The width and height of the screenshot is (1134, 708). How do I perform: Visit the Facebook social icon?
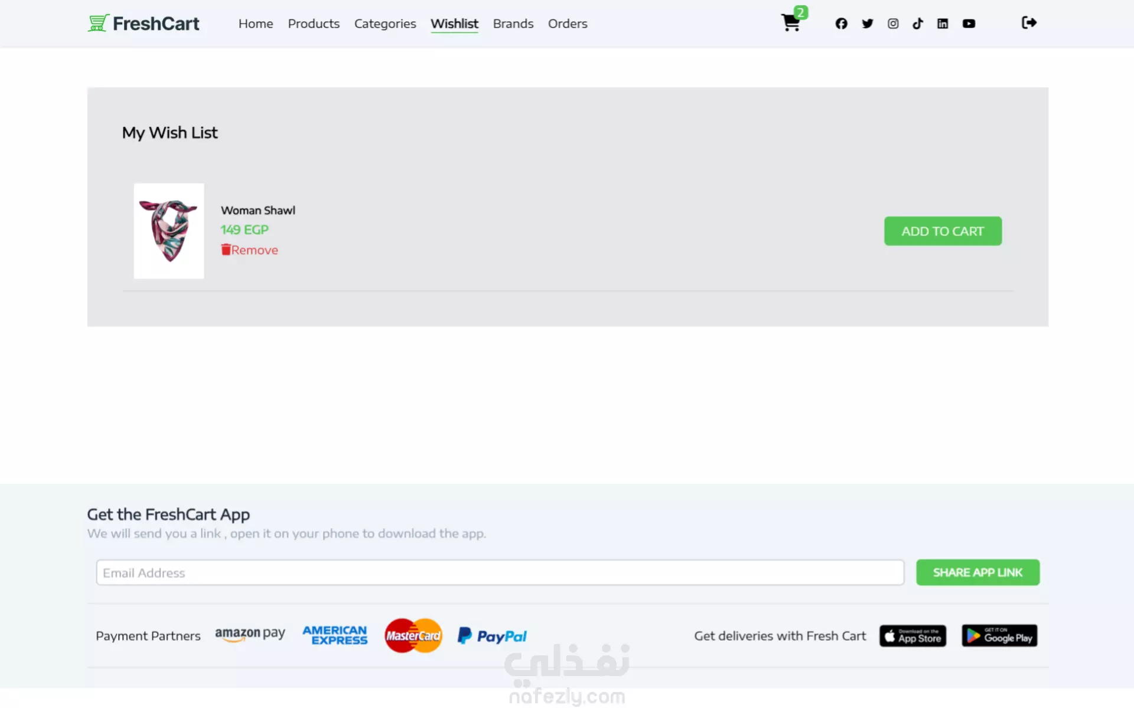[x=841, y=24]
